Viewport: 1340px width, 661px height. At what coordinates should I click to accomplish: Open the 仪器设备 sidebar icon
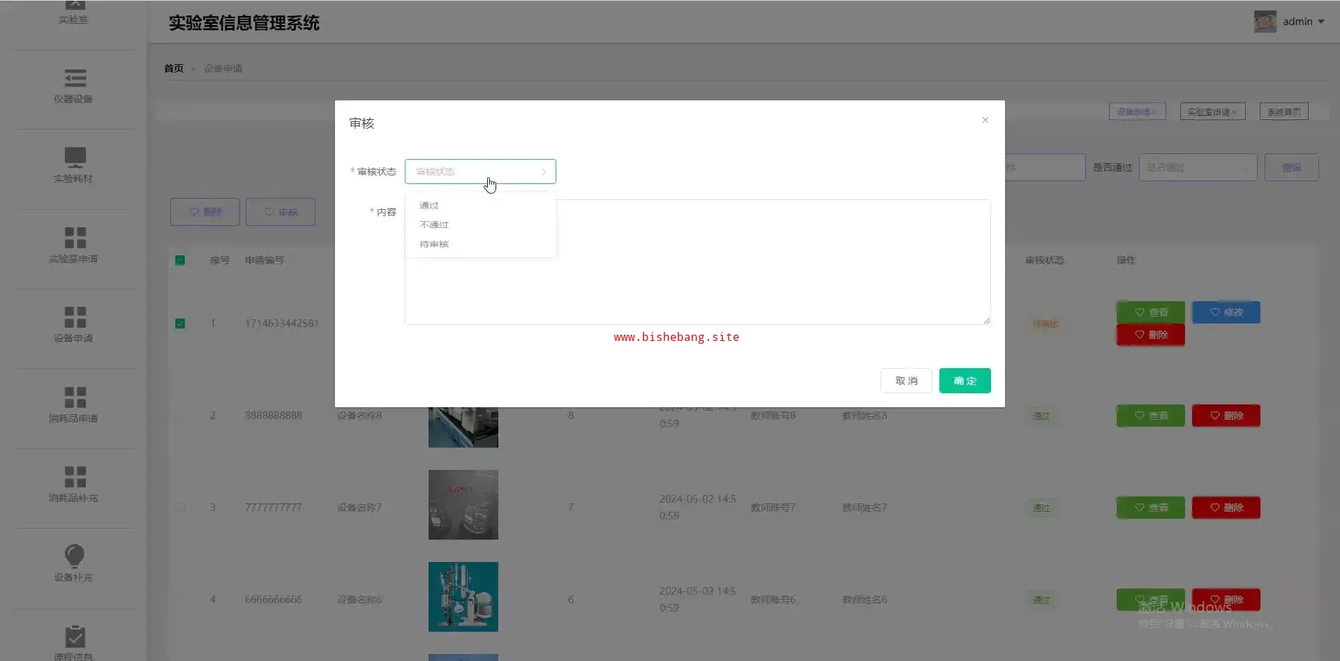pyautogui.click(x=75, y=78)
